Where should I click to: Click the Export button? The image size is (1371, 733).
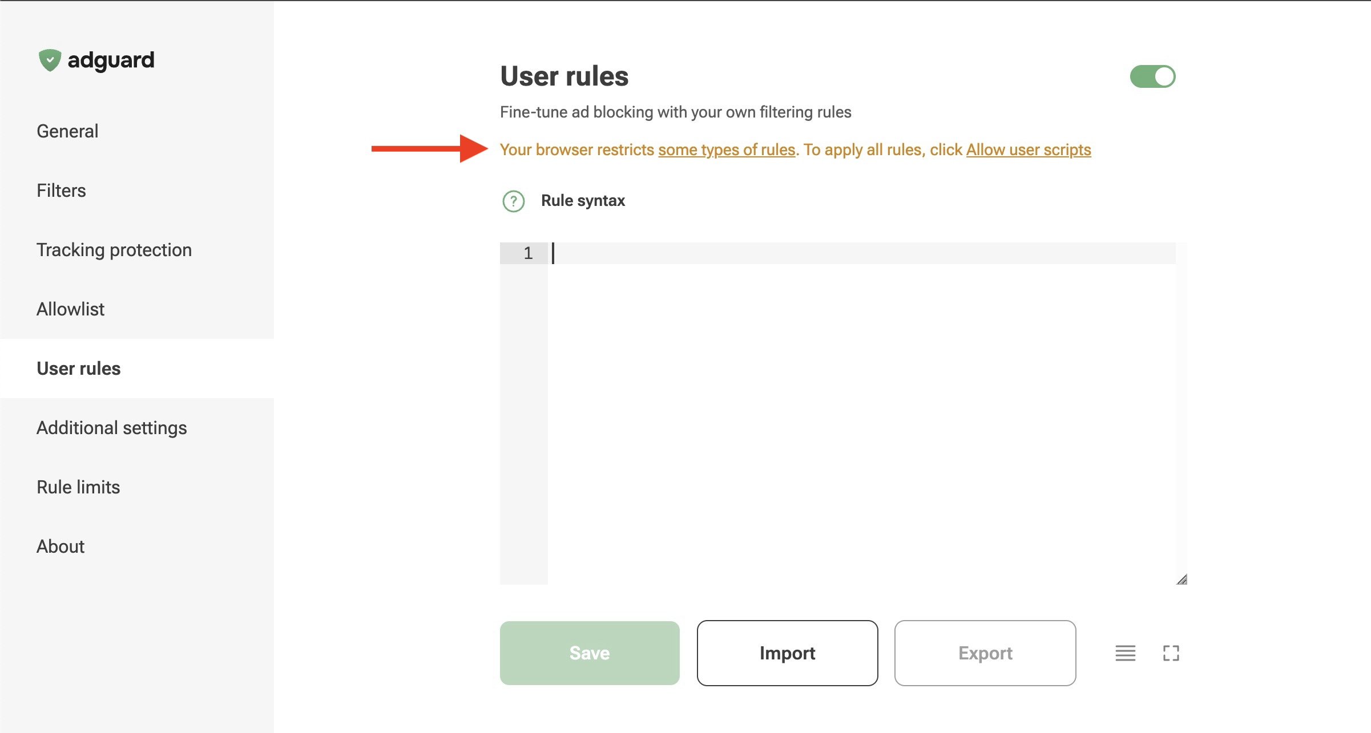985,653
